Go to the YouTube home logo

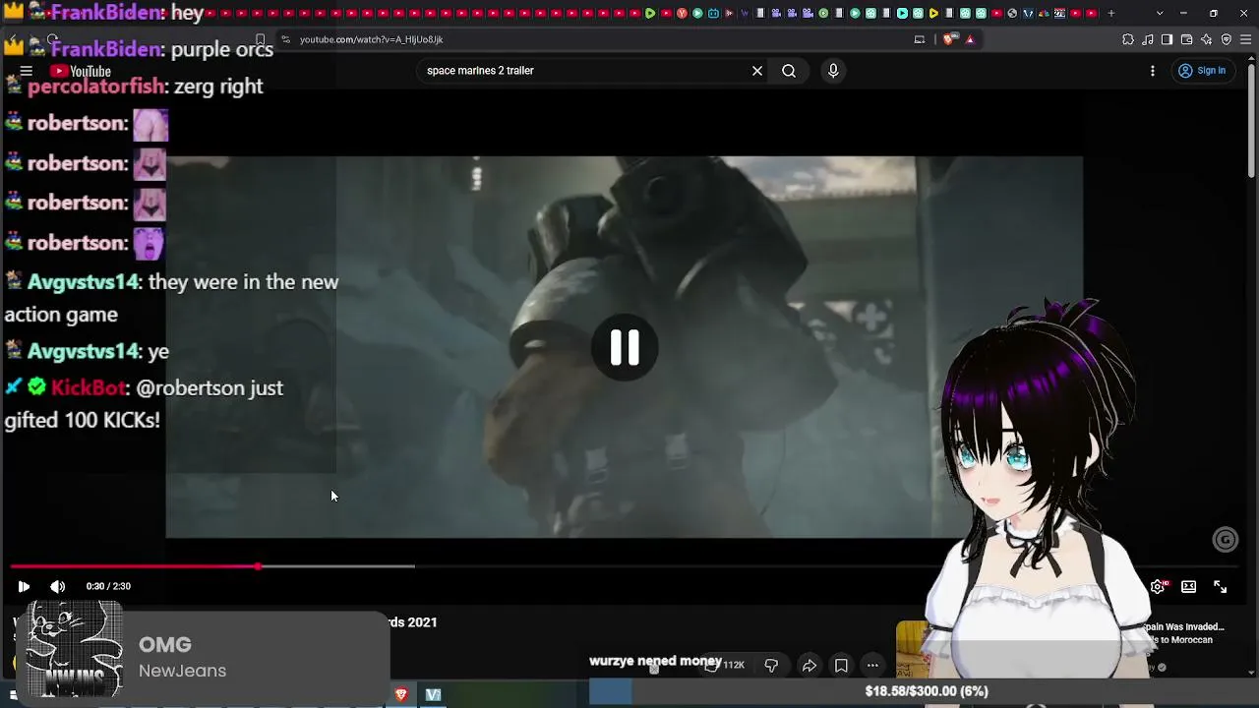[x=81, y=71]
